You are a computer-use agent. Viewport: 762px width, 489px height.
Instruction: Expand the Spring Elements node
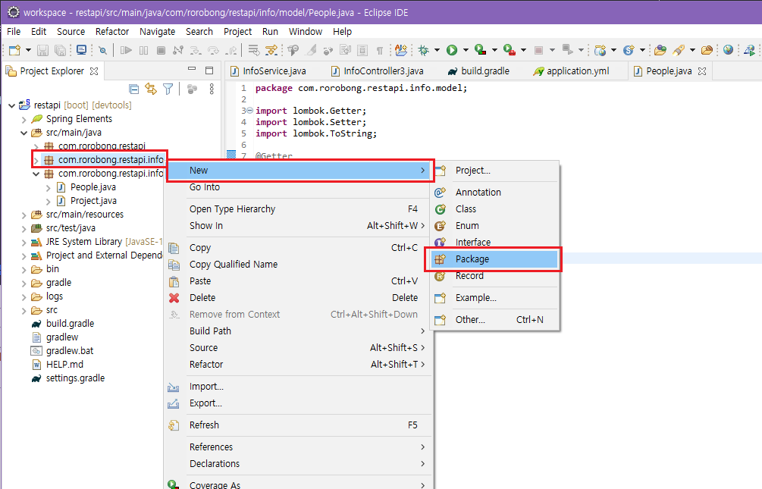point(24,119)
